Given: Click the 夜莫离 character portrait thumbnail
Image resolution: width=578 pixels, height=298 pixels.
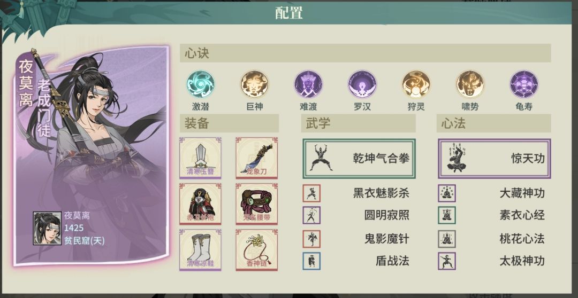Looking at the screenshot, I should point(47,228).
